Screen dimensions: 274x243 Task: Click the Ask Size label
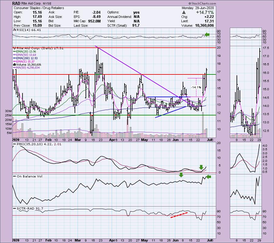56,17
